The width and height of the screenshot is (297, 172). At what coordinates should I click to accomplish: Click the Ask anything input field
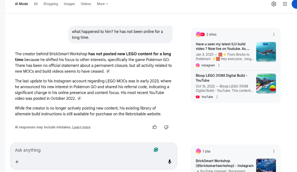(83, 150)
